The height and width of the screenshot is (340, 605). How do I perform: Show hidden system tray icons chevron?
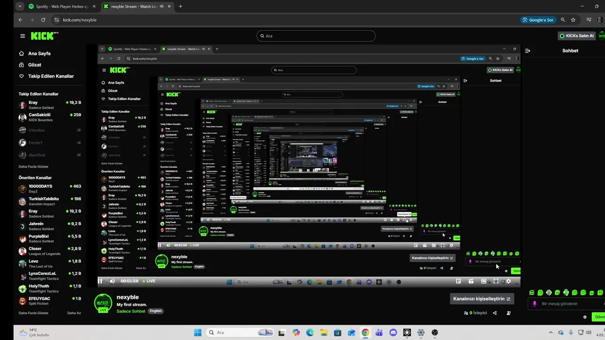pyautogui.click(x=550, y=332)
